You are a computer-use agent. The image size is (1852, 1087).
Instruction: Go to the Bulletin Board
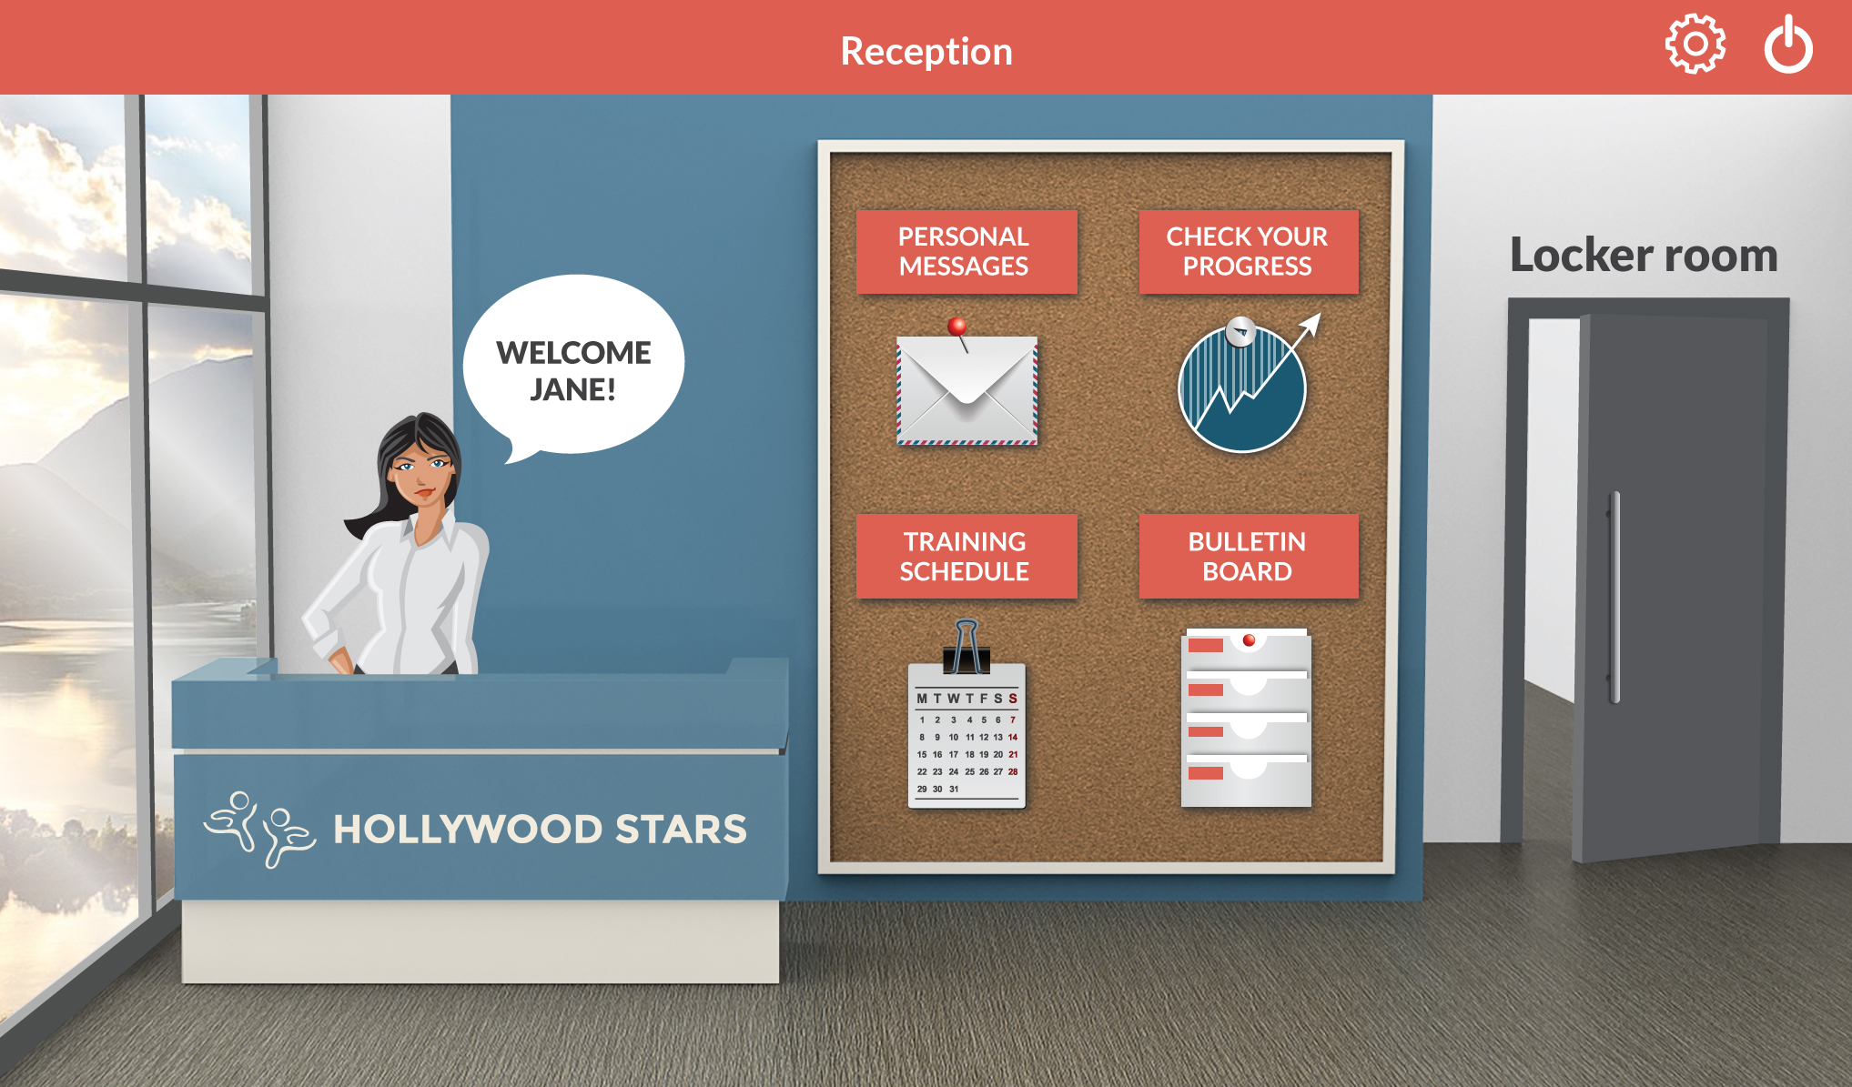[x=1249, y=556]
